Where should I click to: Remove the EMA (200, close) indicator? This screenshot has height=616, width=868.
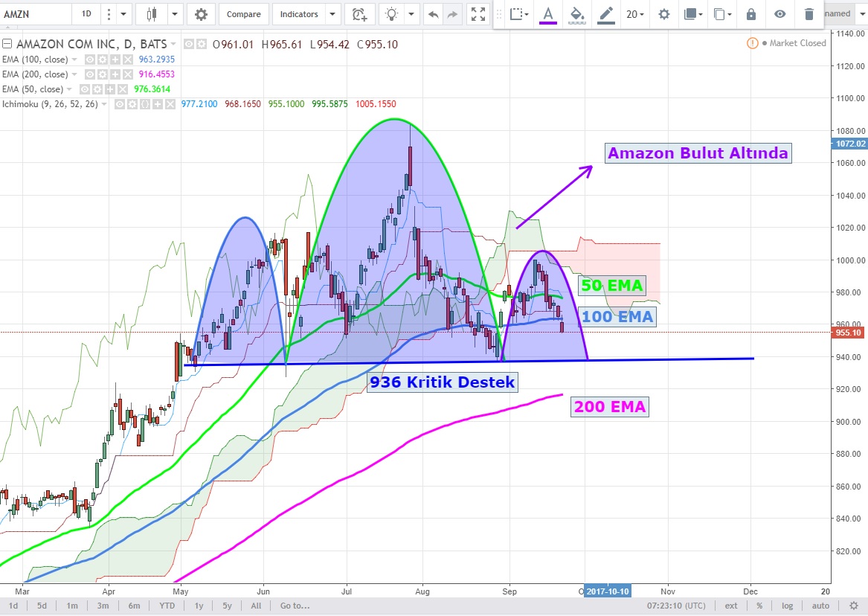[128, 74]
